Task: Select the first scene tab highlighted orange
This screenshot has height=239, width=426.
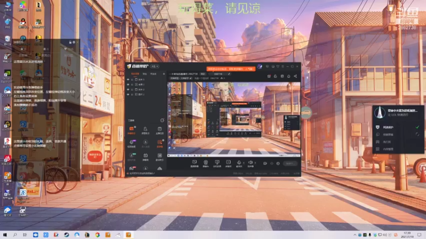Action: pyautogui.click(x=135, y=74)
